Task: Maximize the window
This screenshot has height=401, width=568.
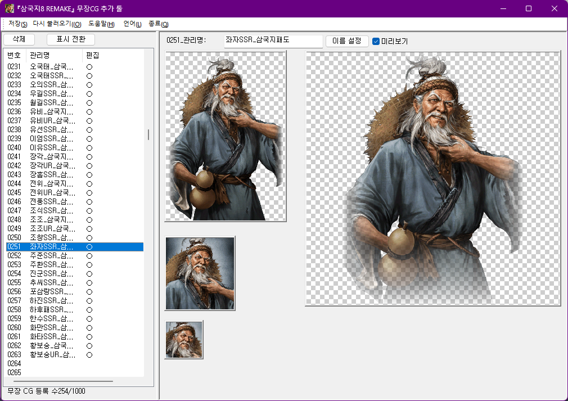Action: click(x=529, y=8)
